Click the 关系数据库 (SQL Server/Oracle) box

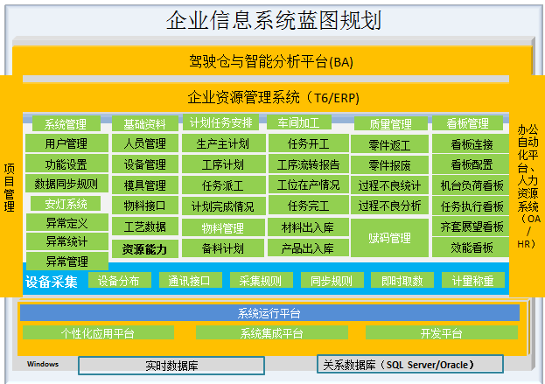410,364
